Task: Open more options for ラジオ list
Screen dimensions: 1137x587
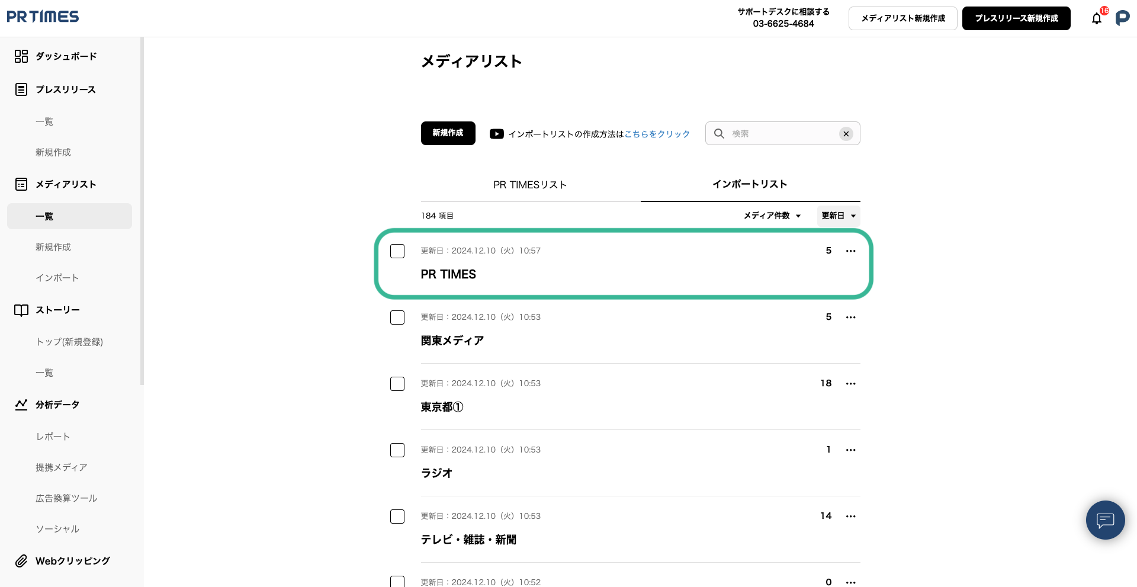Action: tap(851, 450)
